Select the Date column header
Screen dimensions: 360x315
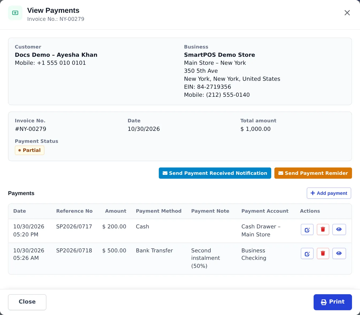click(20, 211)
